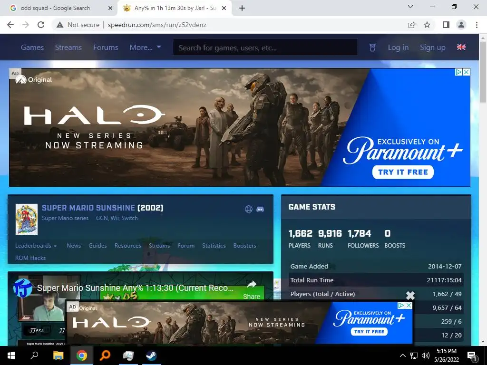Click the Log in link

click(398, 48)
